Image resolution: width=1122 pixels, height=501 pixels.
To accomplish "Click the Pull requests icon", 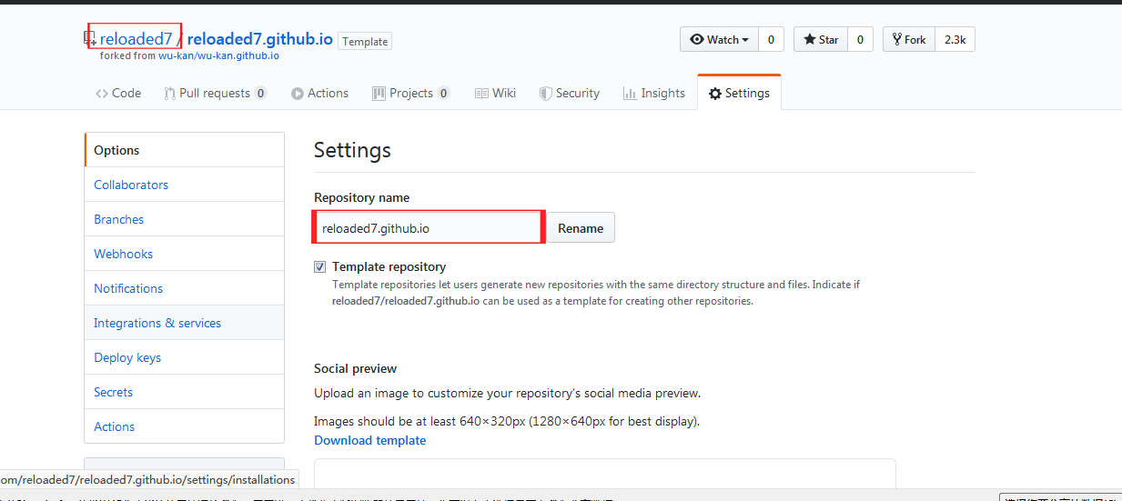I will (170, 94).
